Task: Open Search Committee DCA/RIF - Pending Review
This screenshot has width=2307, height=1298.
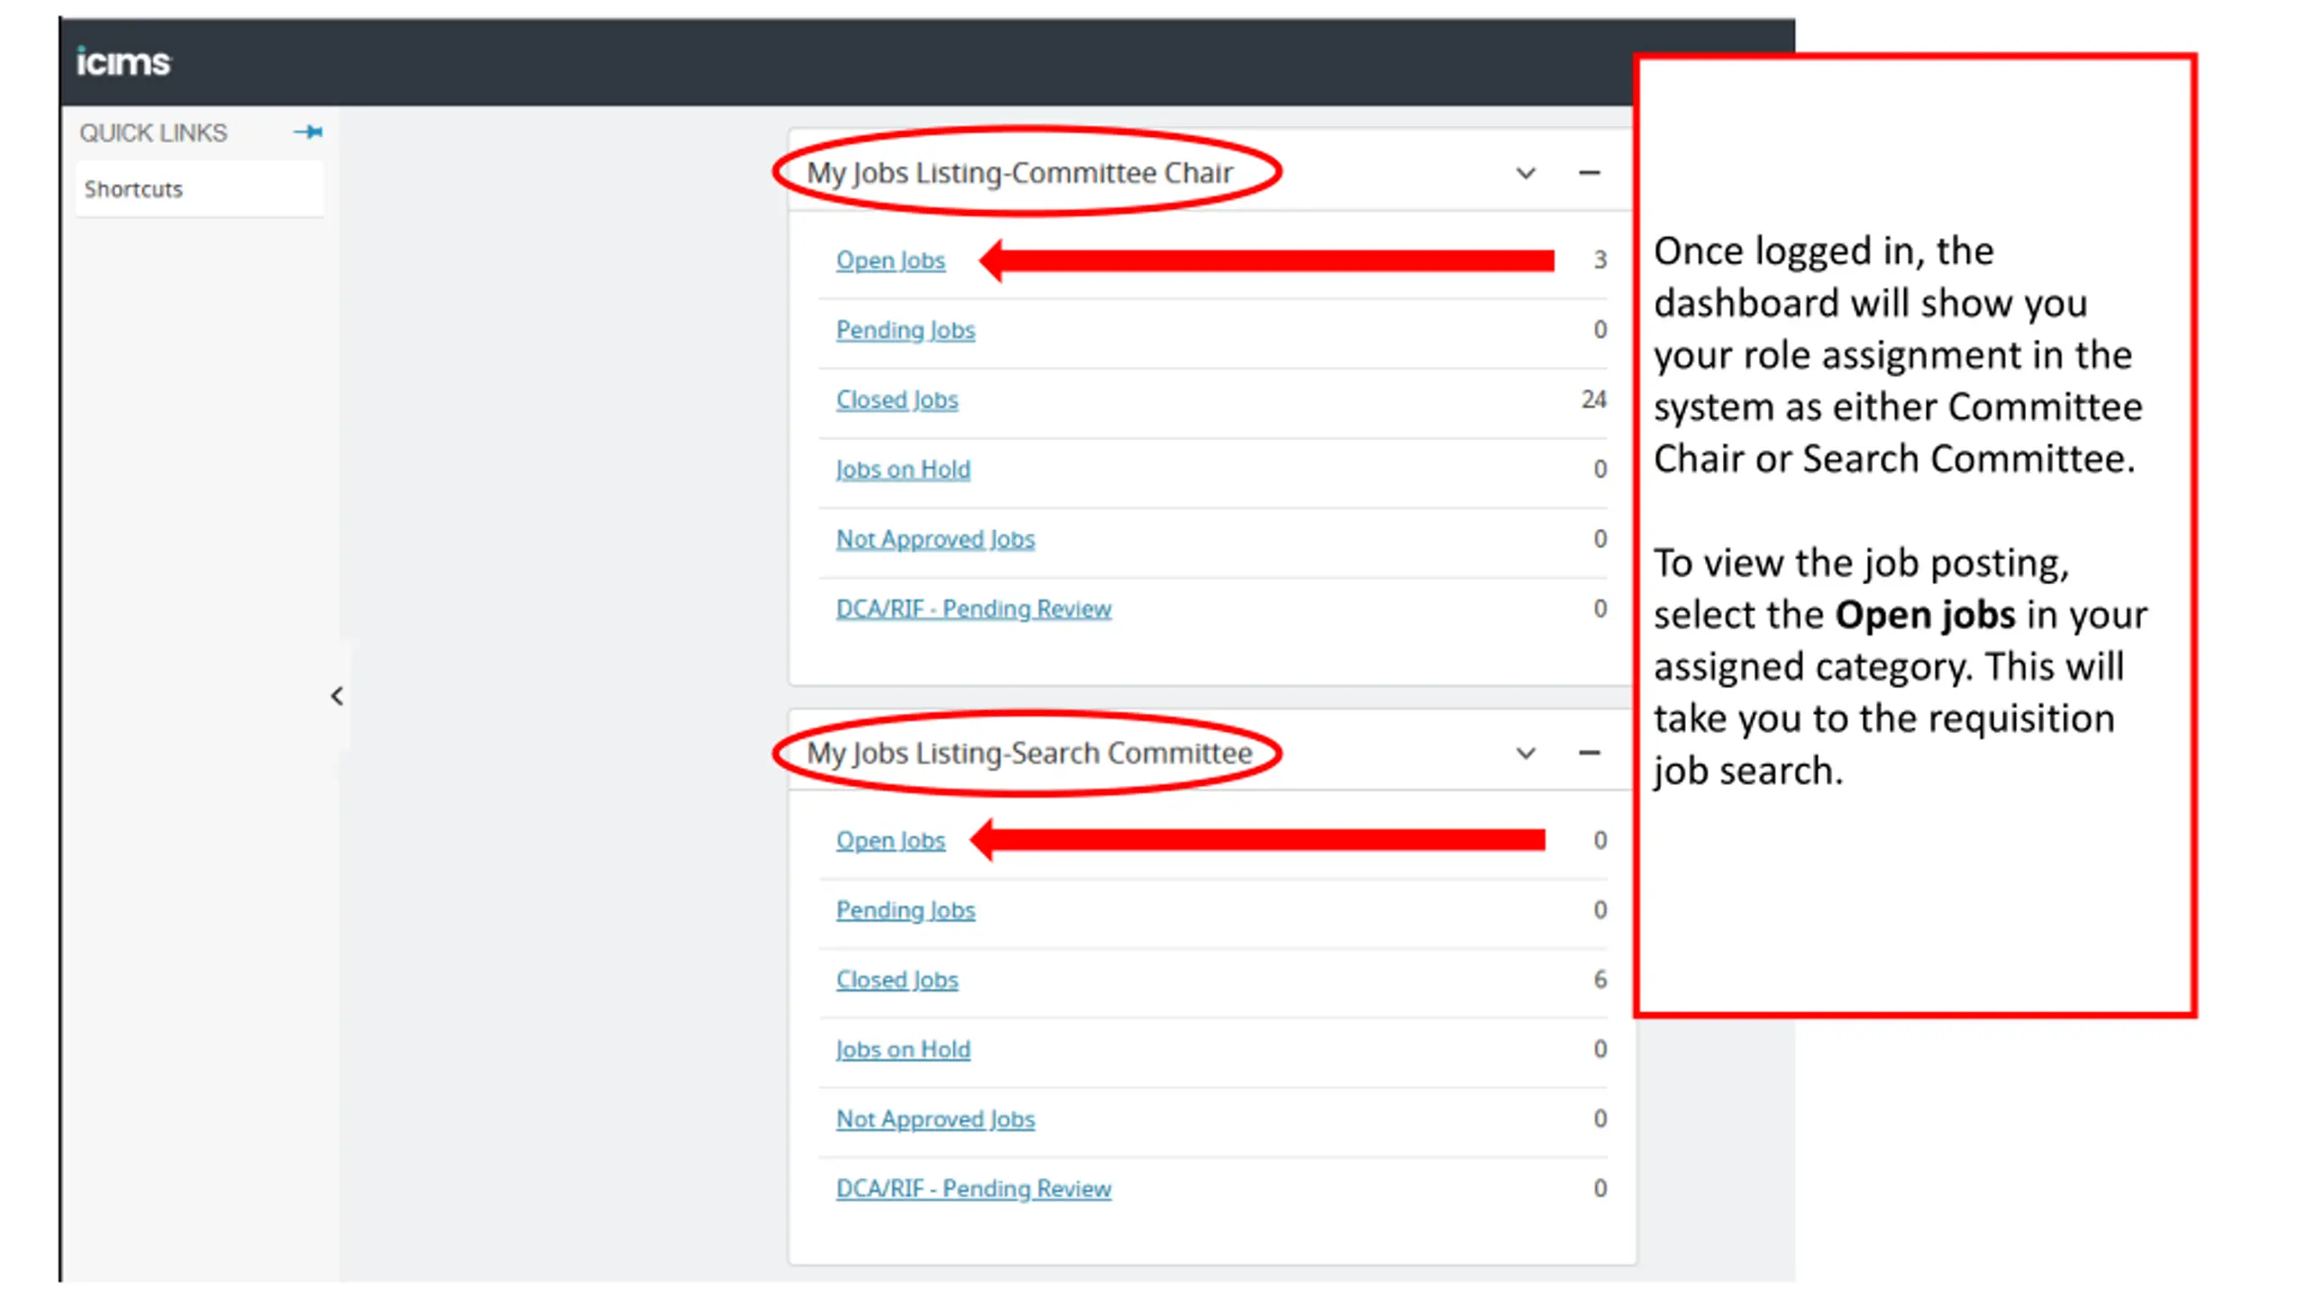Action: [x=973, y=1189]
